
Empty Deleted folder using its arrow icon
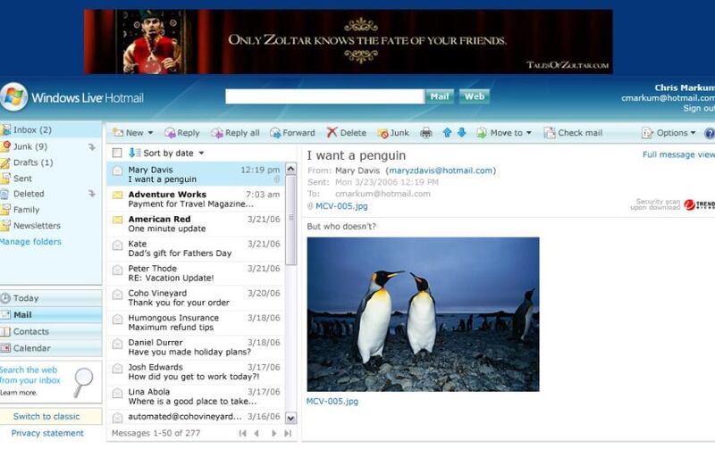92,194
